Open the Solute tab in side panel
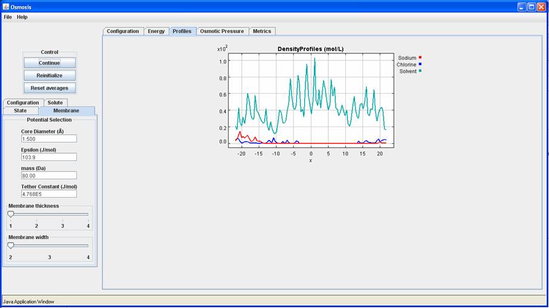549x308 pixels. pyautogui.click(x=55, y=103)
